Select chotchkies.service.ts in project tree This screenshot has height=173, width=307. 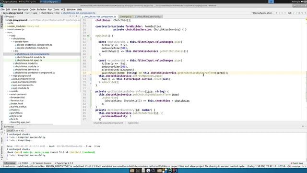[26, 69]
